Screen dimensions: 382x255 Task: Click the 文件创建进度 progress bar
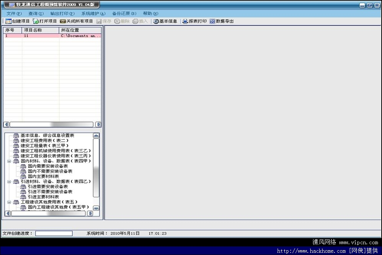(54, 233)
